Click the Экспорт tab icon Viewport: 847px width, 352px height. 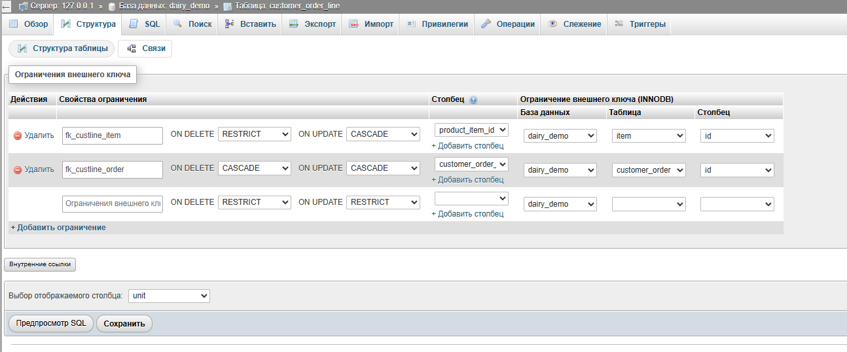(x=294, y=24)
